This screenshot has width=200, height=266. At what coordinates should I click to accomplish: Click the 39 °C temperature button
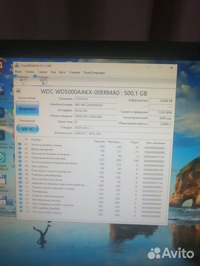(28, 129)
